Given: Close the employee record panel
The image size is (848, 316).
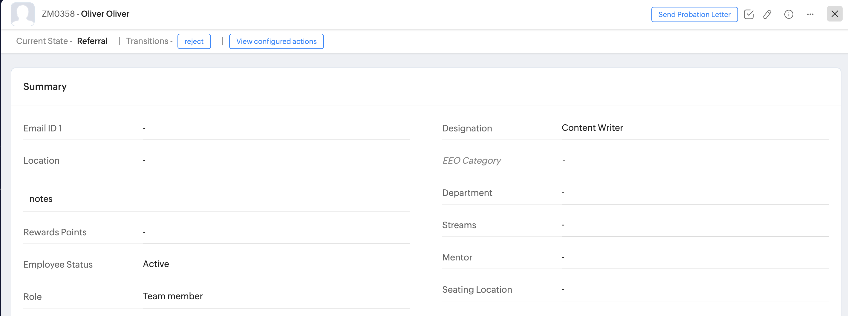Looking at the screenshot, I should pyautogui.click(x=835, y=14).
